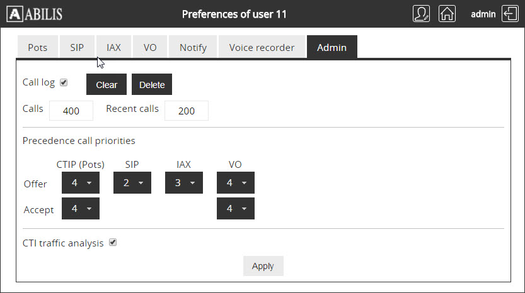Apply the preference changes
The image size is (525, 293).
click(263, 266)
